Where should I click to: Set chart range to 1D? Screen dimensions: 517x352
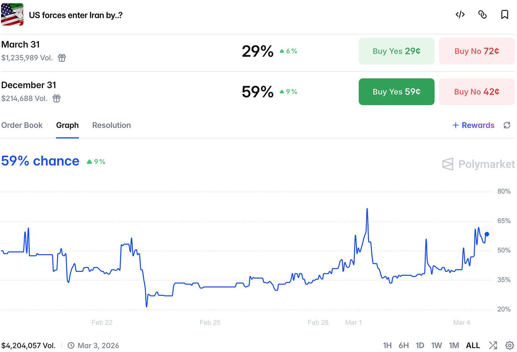tap(420, 345)
